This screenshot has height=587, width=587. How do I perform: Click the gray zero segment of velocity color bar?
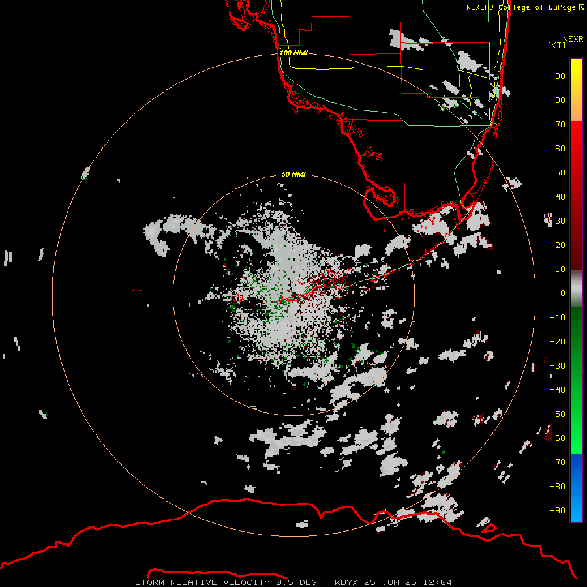[x=576, y=289]
